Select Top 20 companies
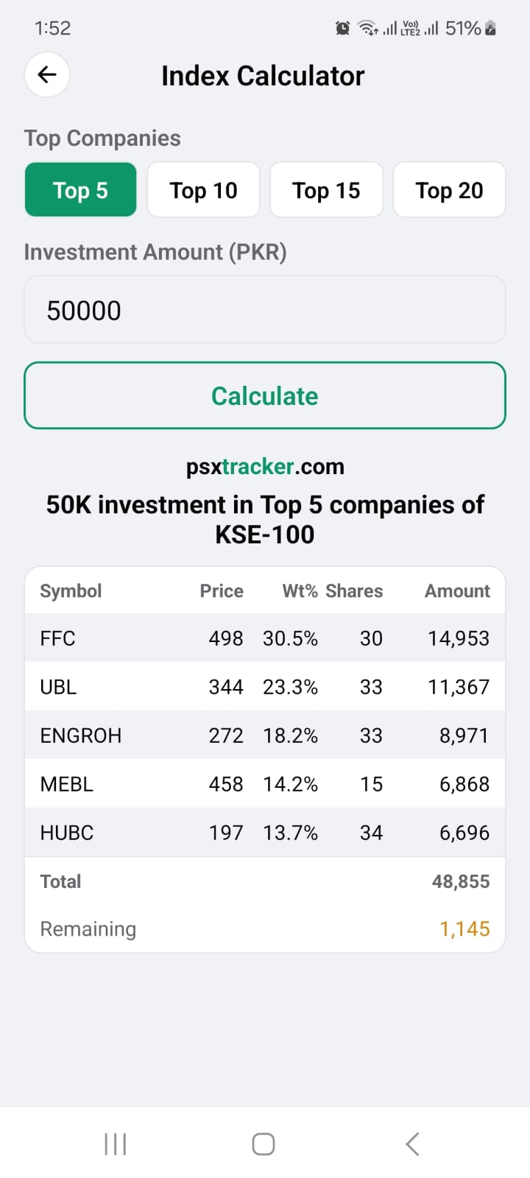 click(x=449, y=190)
